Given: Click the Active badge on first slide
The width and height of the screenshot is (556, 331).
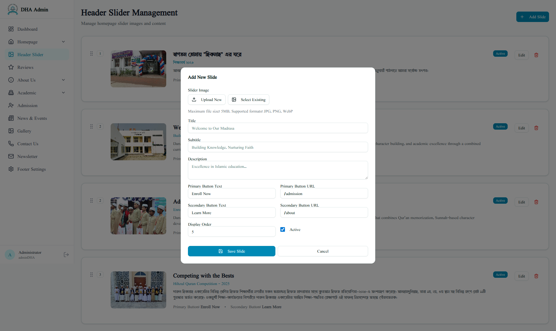Looking at the screenshot, I should [x=500, y=54].
